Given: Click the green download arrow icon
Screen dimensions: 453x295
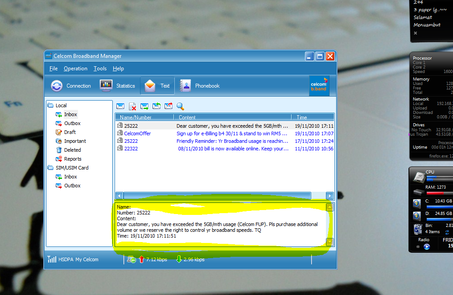Looking at the screenshot, I should [x=179, y=259].
